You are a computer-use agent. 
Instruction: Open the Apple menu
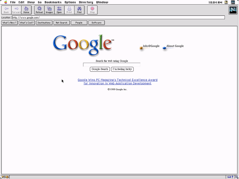5,2
